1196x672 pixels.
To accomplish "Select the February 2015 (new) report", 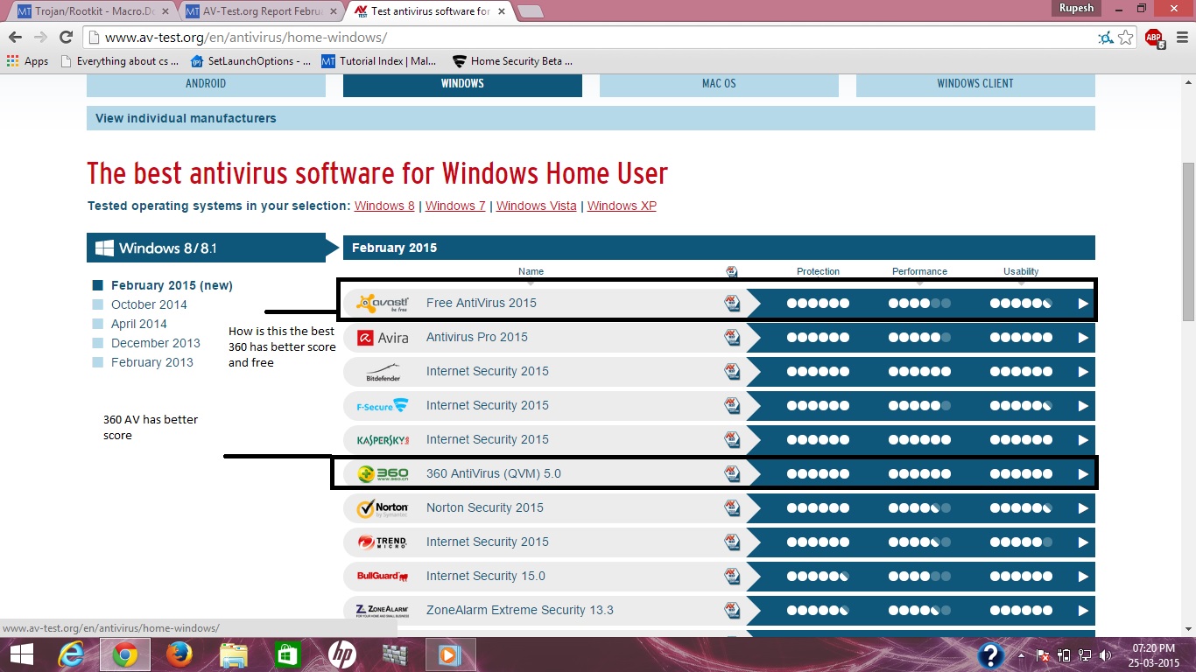I will coord(172,285).
